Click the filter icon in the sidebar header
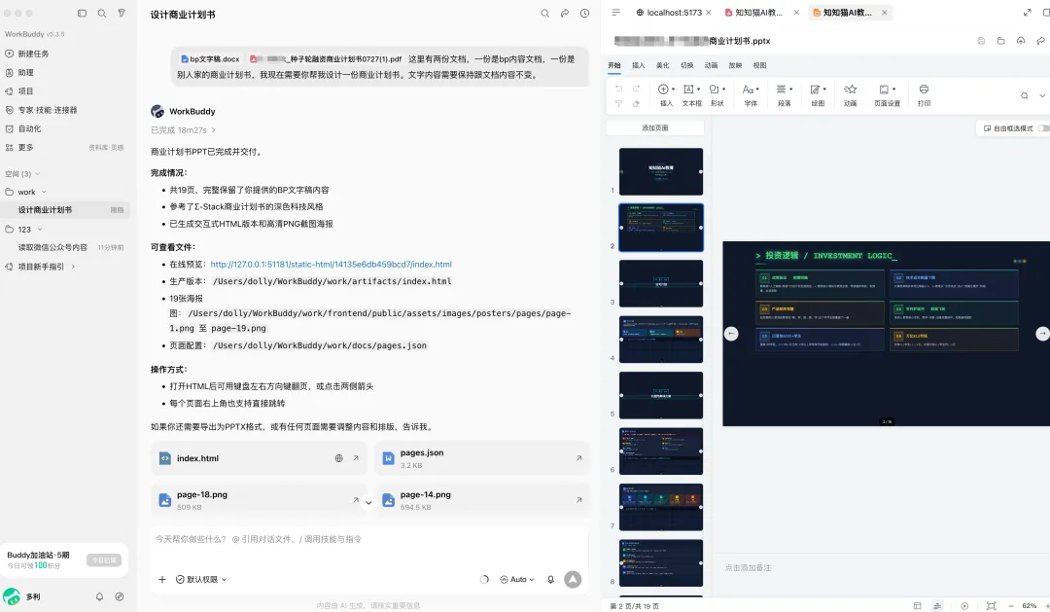The image size is (1050, 612). tap(122, 13)
